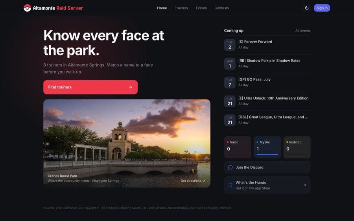
Task: Open the Events nav item
Action: pyautogui.click(x=201, y=8)
